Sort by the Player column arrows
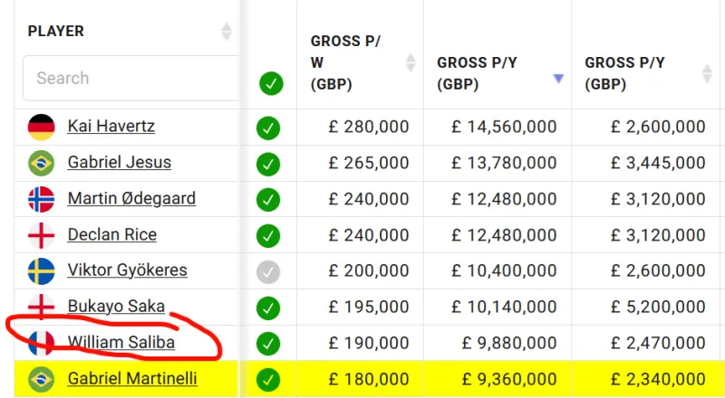 tap(226, 32)
